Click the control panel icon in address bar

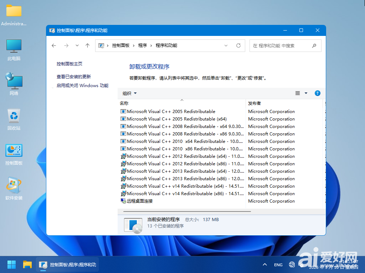[x=101, y=45]
